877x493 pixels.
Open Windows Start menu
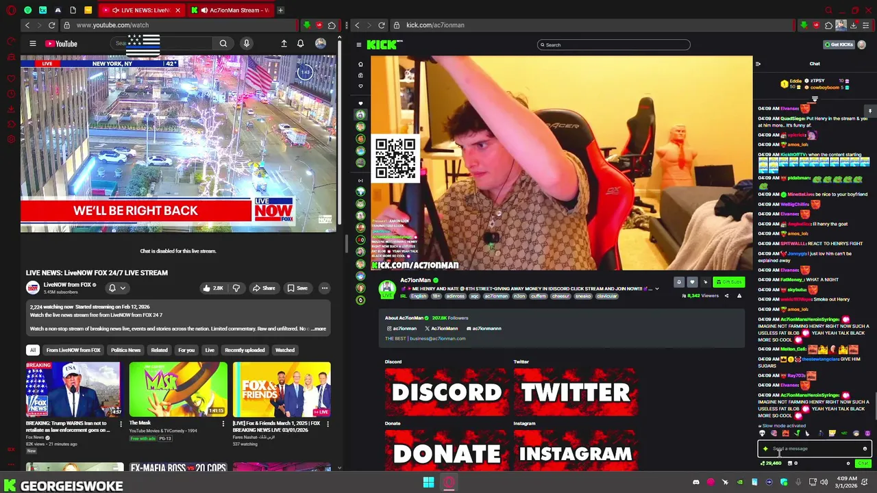point(428,483)
